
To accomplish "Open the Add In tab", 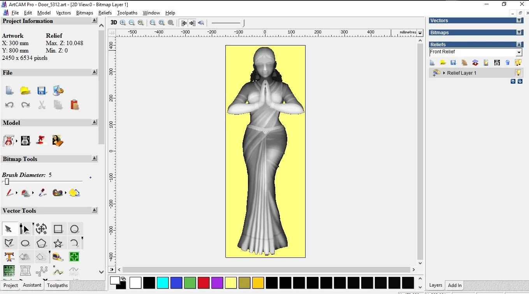I will click(x=455, y=285).
